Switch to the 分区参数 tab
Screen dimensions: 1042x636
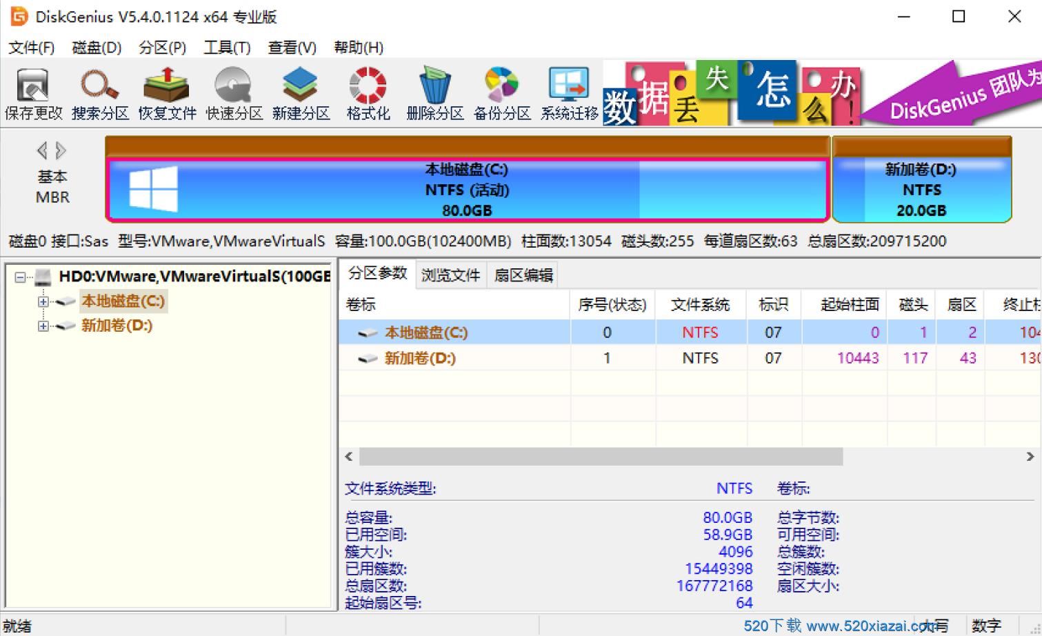pos(377,273)
